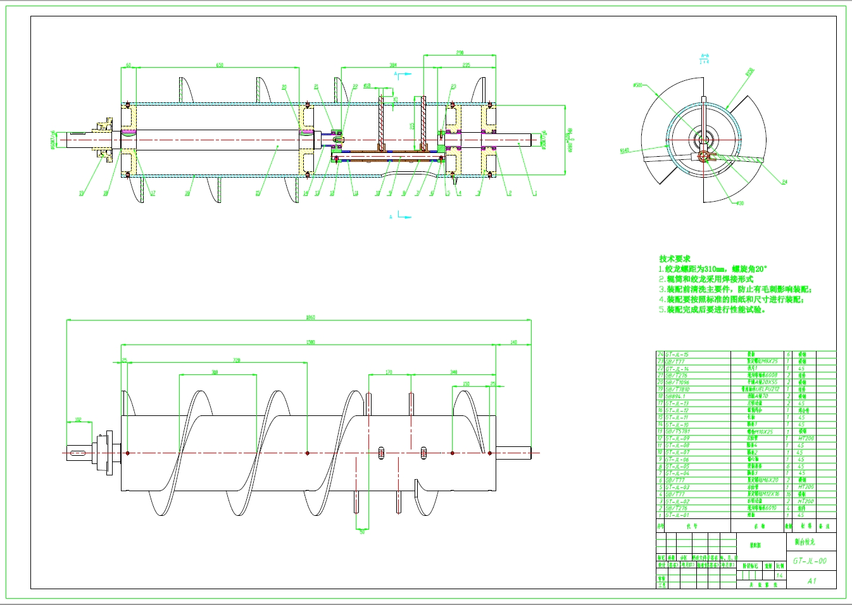This screenshot has height=605, width=852.
Task: Select parts list code GT-JL-04
Action: pyautogui.click(x=677, y=474)
